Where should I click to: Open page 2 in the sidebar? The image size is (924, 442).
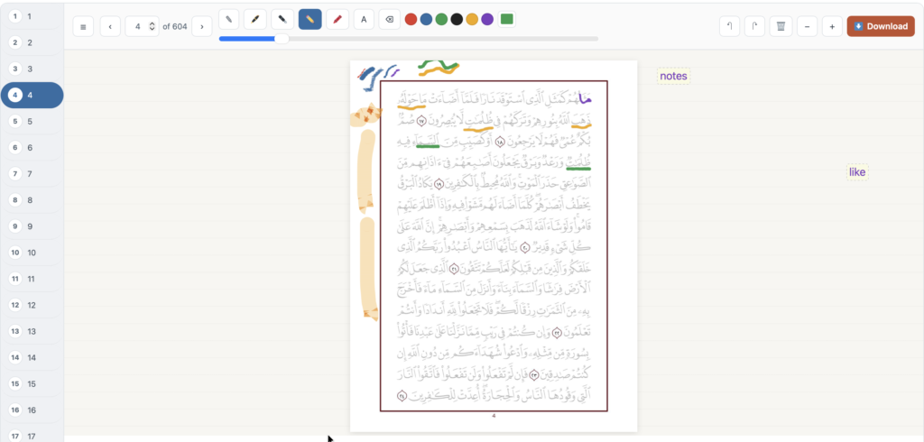click(x=31, y=42)
